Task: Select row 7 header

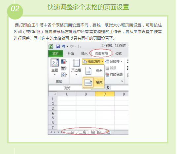Action: click(x=53, y=127)
